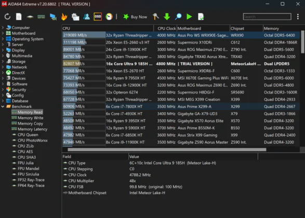Click the results list vertical scrollbar
The height and width of the screenshot is (218, 305).
click(302, 42)
